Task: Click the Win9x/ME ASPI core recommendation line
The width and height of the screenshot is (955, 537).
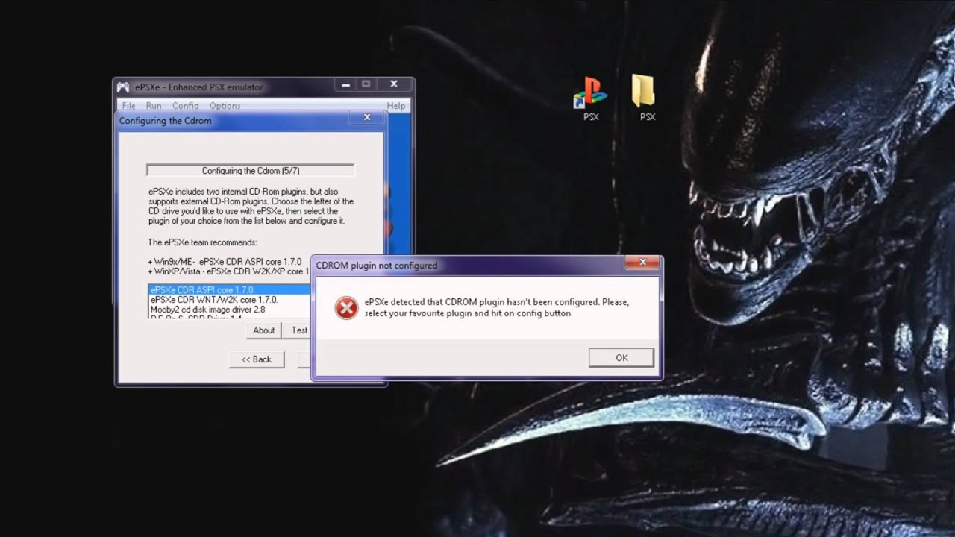Action: (x=225, y=262)
